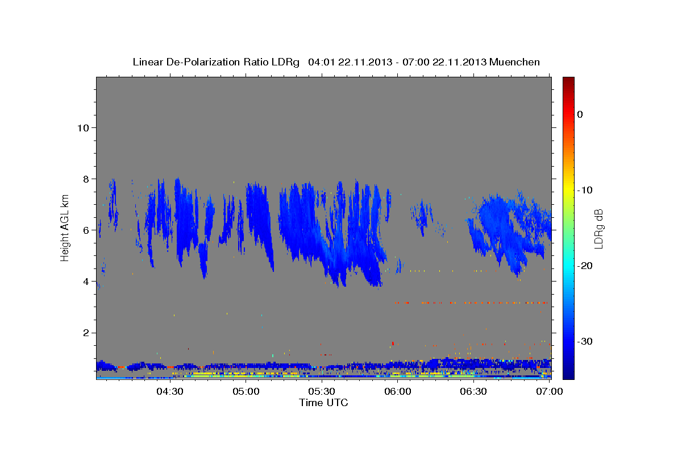682x455 pixels.
Task: Click the 05:30 time tick label
Action: click(x=322, y=391)
